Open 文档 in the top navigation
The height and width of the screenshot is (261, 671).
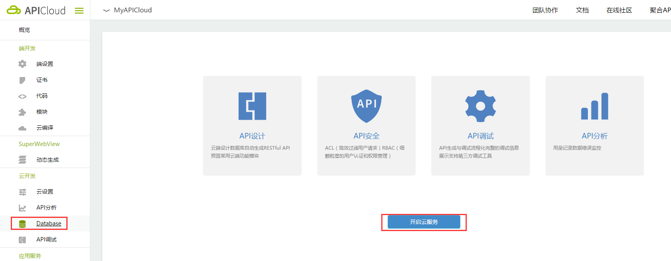(x=582, y=10)
